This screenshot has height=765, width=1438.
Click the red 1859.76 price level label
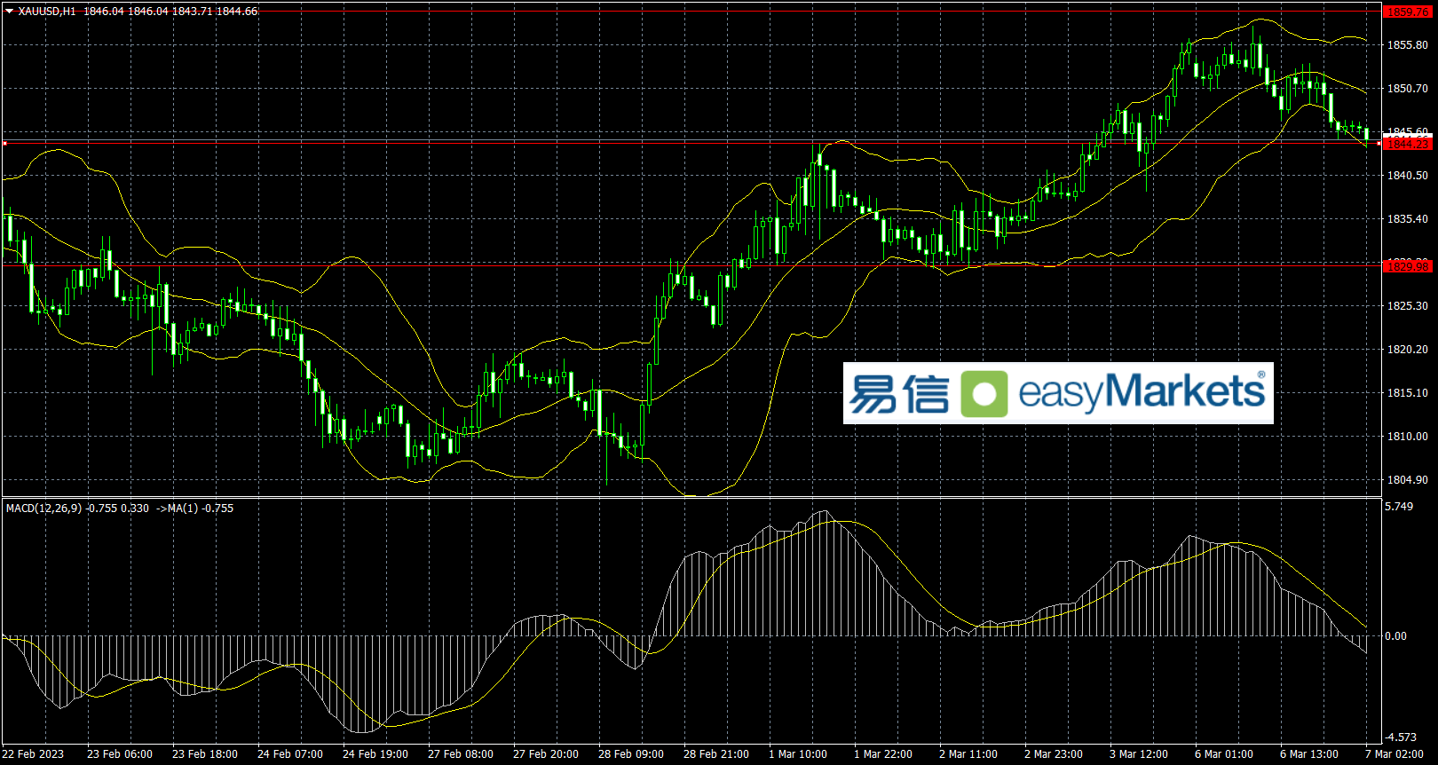click(x=1408, y=12)
